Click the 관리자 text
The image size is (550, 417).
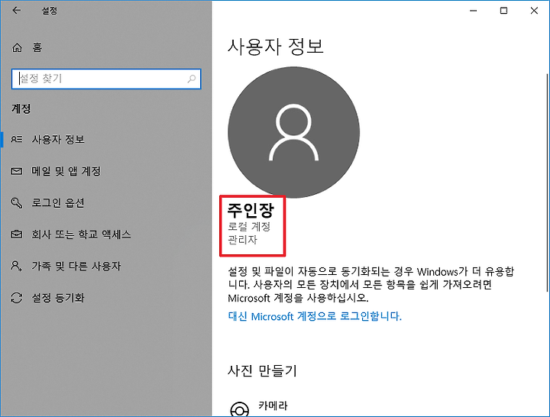pos(242,240)
